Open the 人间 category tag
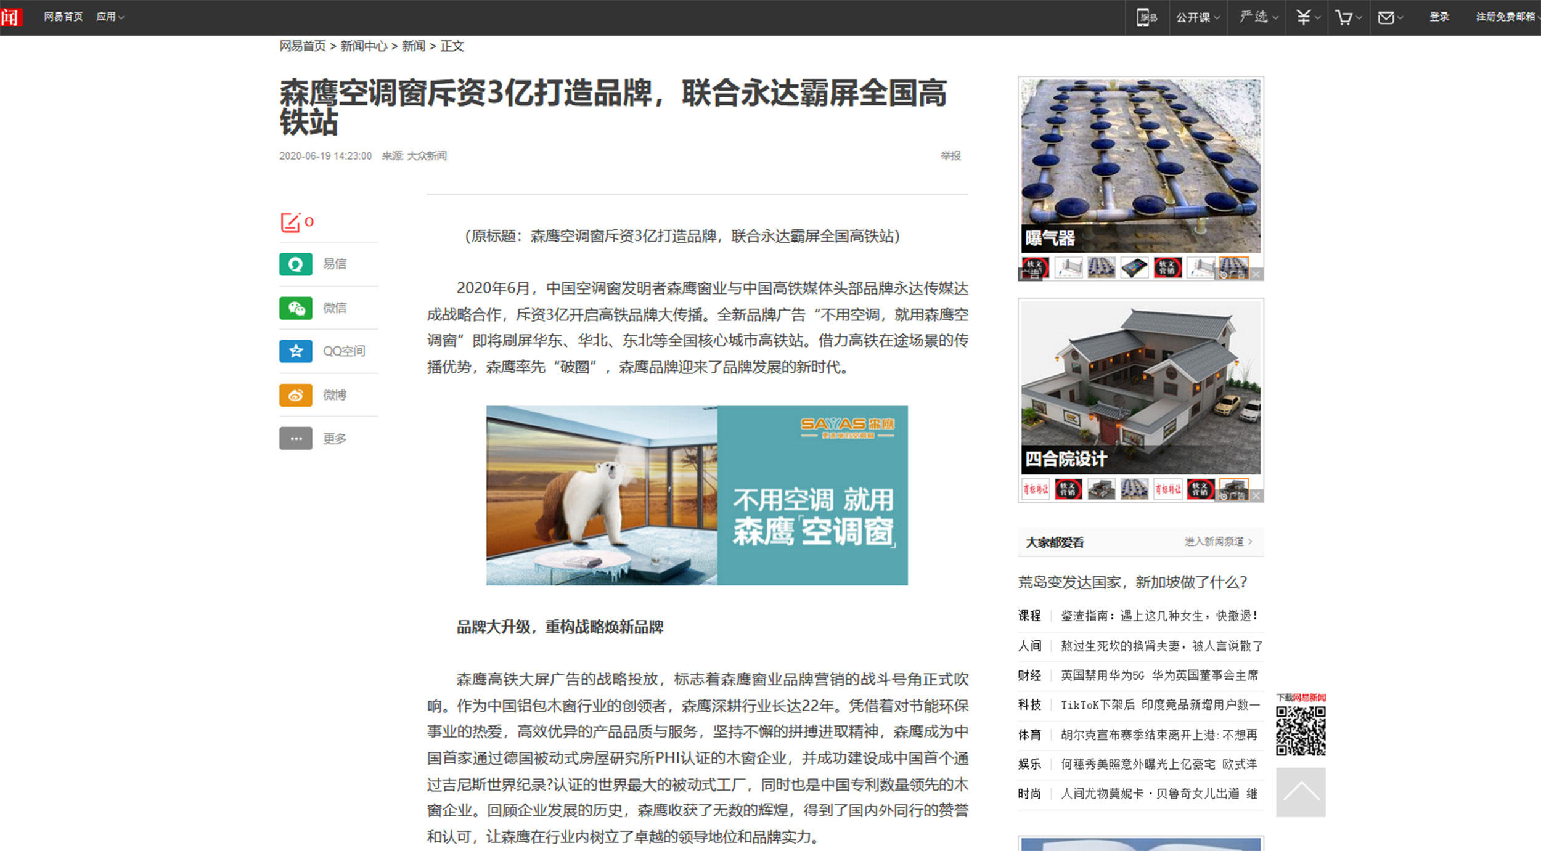 [x=1029, y=646]
